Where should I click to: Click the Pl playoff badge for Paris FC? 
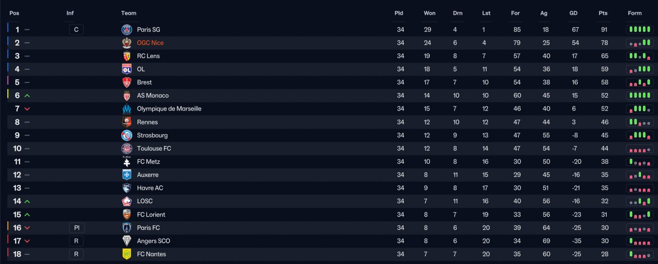(76, 228)
